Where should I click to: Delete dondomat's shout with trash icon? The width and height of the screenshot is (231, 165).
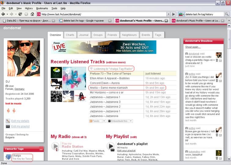pyautogui.click(x=217, y=60)
